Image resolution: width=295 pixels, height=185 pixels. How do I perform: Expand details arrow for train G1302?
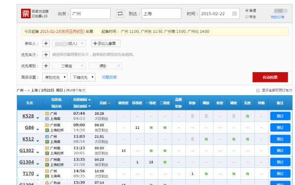38,153
